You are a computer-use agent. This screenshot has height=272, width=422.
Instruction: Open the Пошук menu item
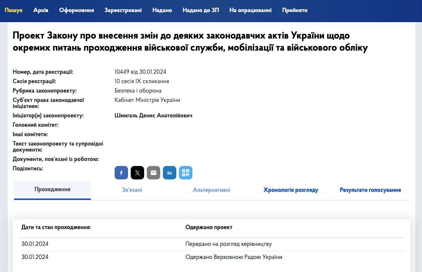[x=14, y=10]
